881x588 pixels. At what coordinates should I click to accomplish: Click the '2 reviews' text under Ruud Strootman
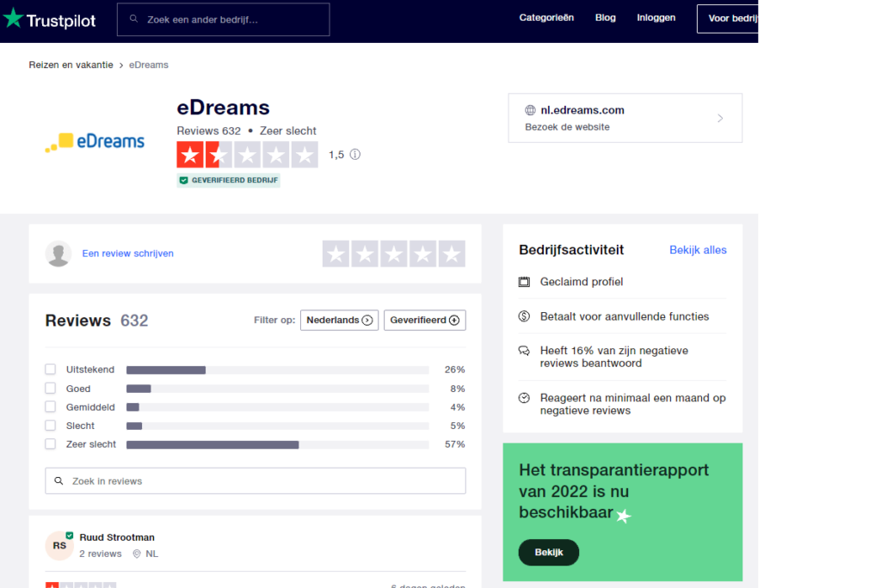[x=100, y=554]
